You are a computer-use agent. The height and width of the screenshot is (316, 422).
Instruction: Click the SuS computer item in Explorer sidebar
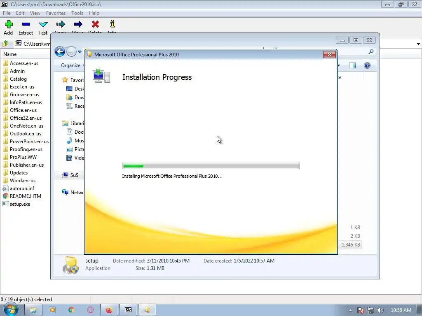point(70,175)
